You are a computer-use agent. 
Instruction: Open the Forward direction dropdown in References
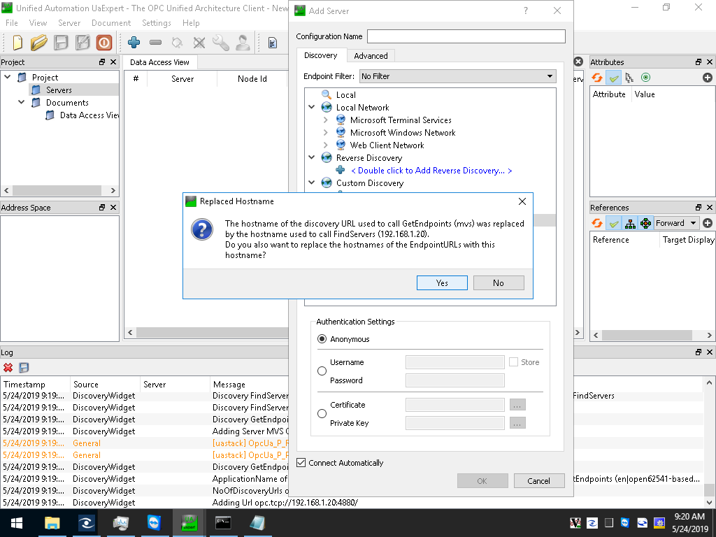676,223
